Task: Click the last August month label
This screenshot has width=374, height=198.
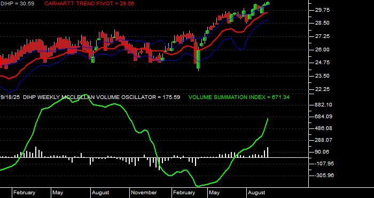Action: click(x=256, y=193)
